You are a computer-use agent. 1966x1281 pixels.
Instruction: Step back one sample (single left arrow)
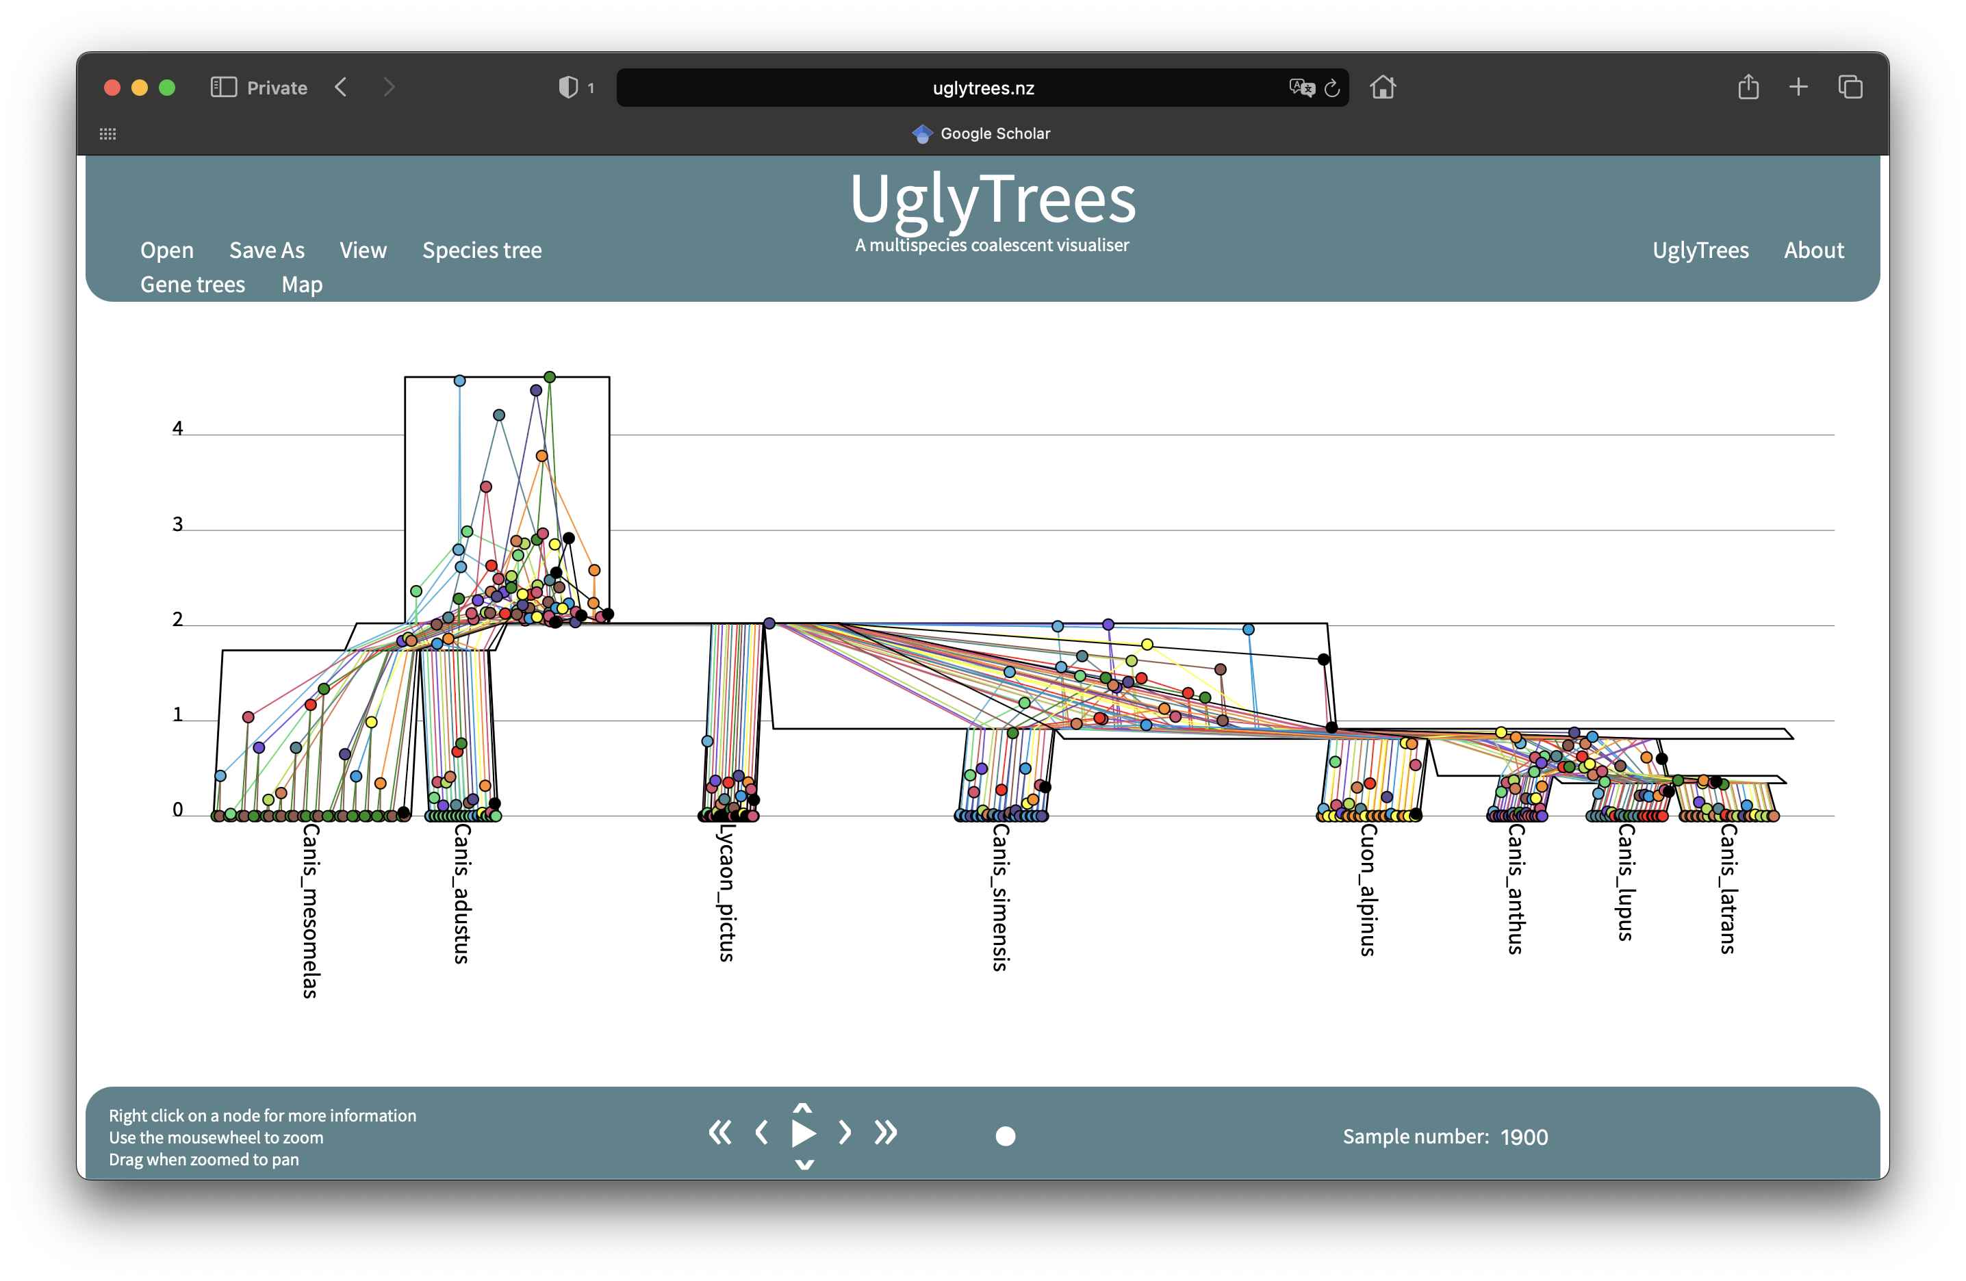tap(762, 1133)
